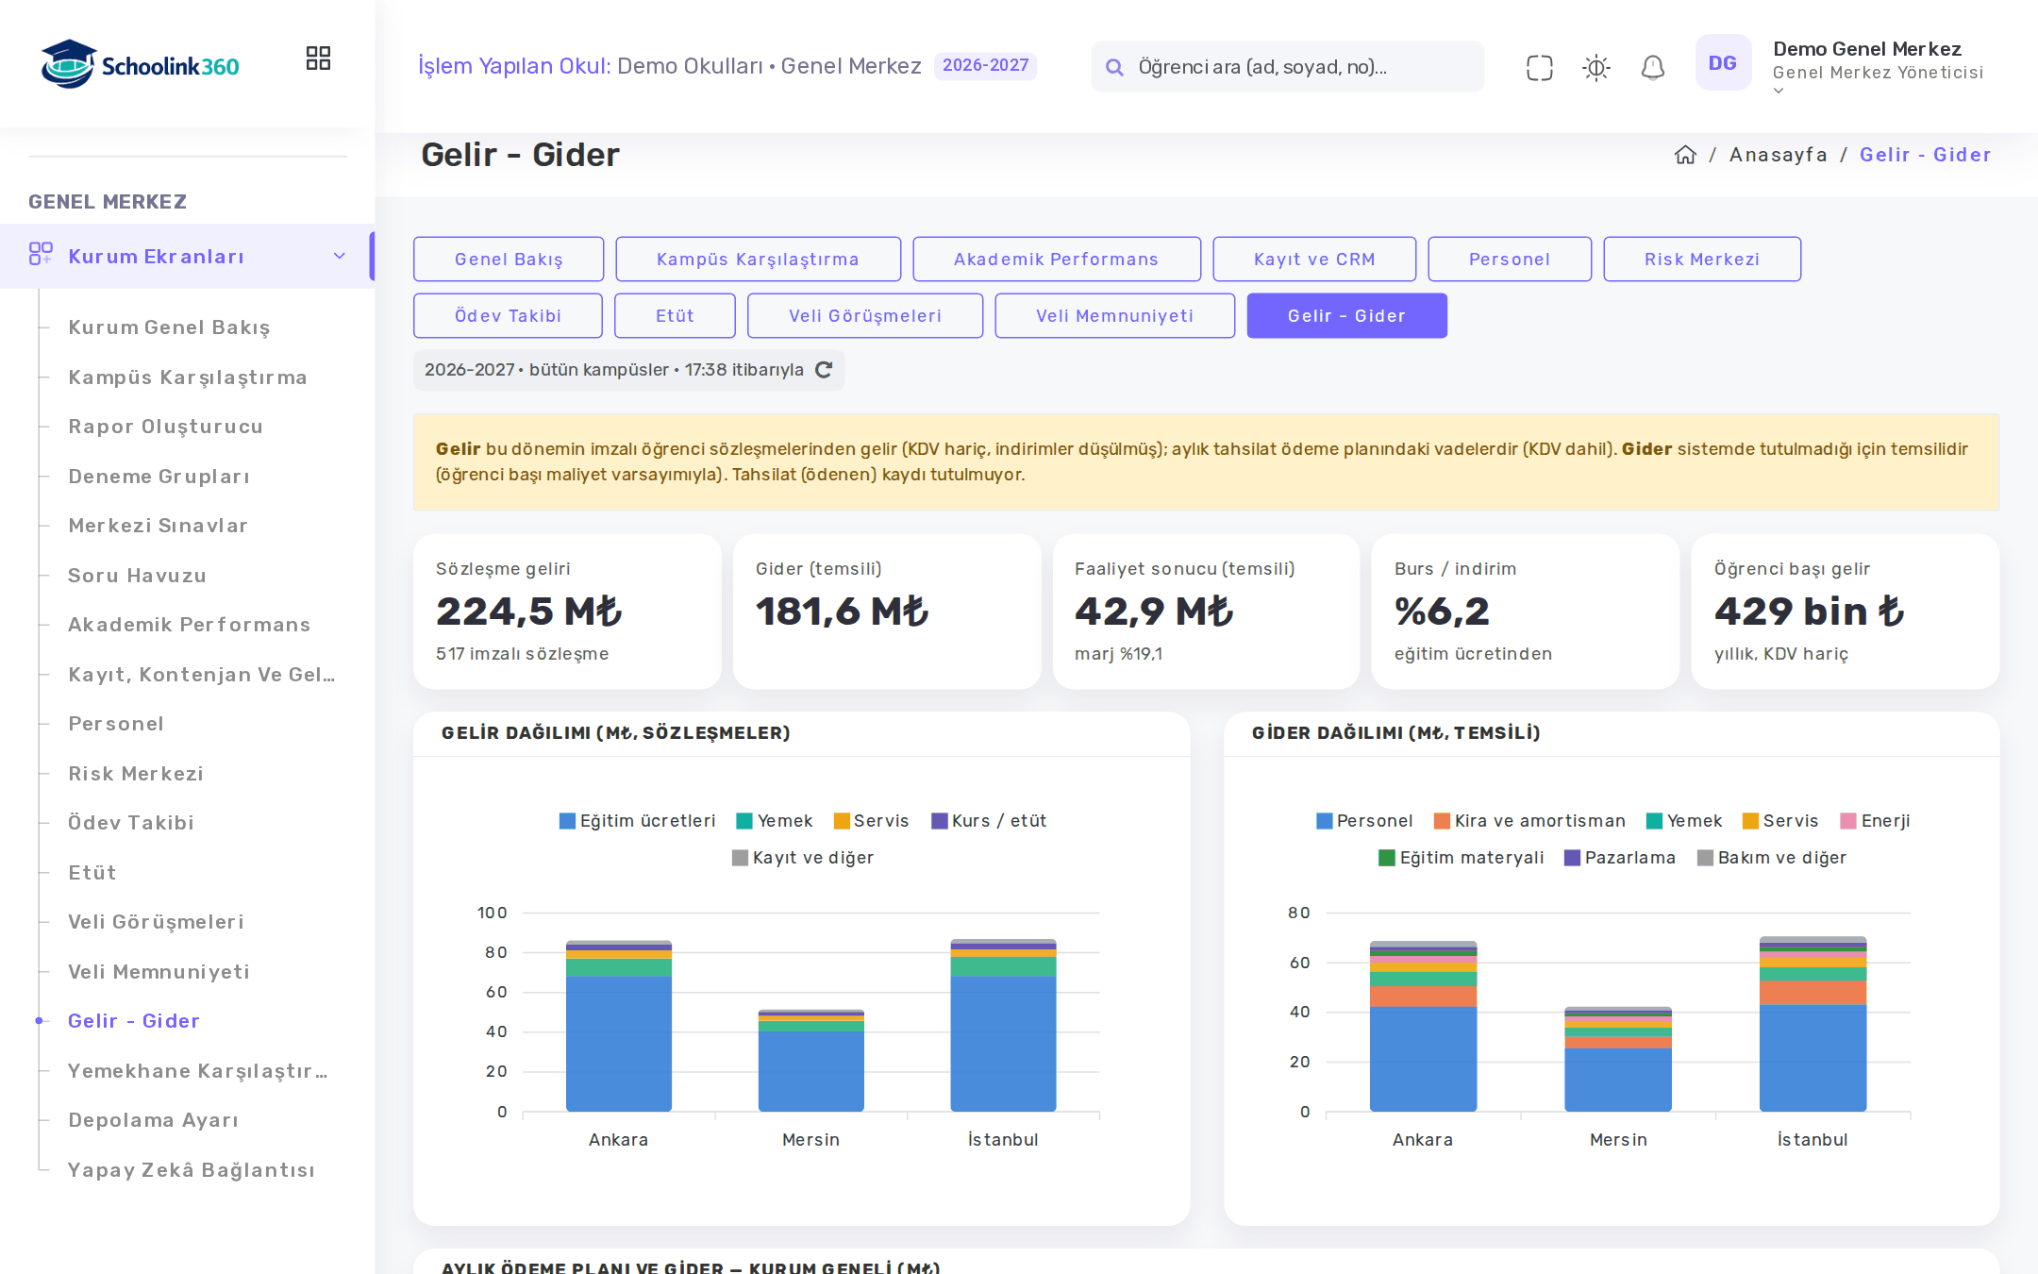Open Akademik Performans tab
This screenshot has height=1274, width=2038.
(1056, 259)
